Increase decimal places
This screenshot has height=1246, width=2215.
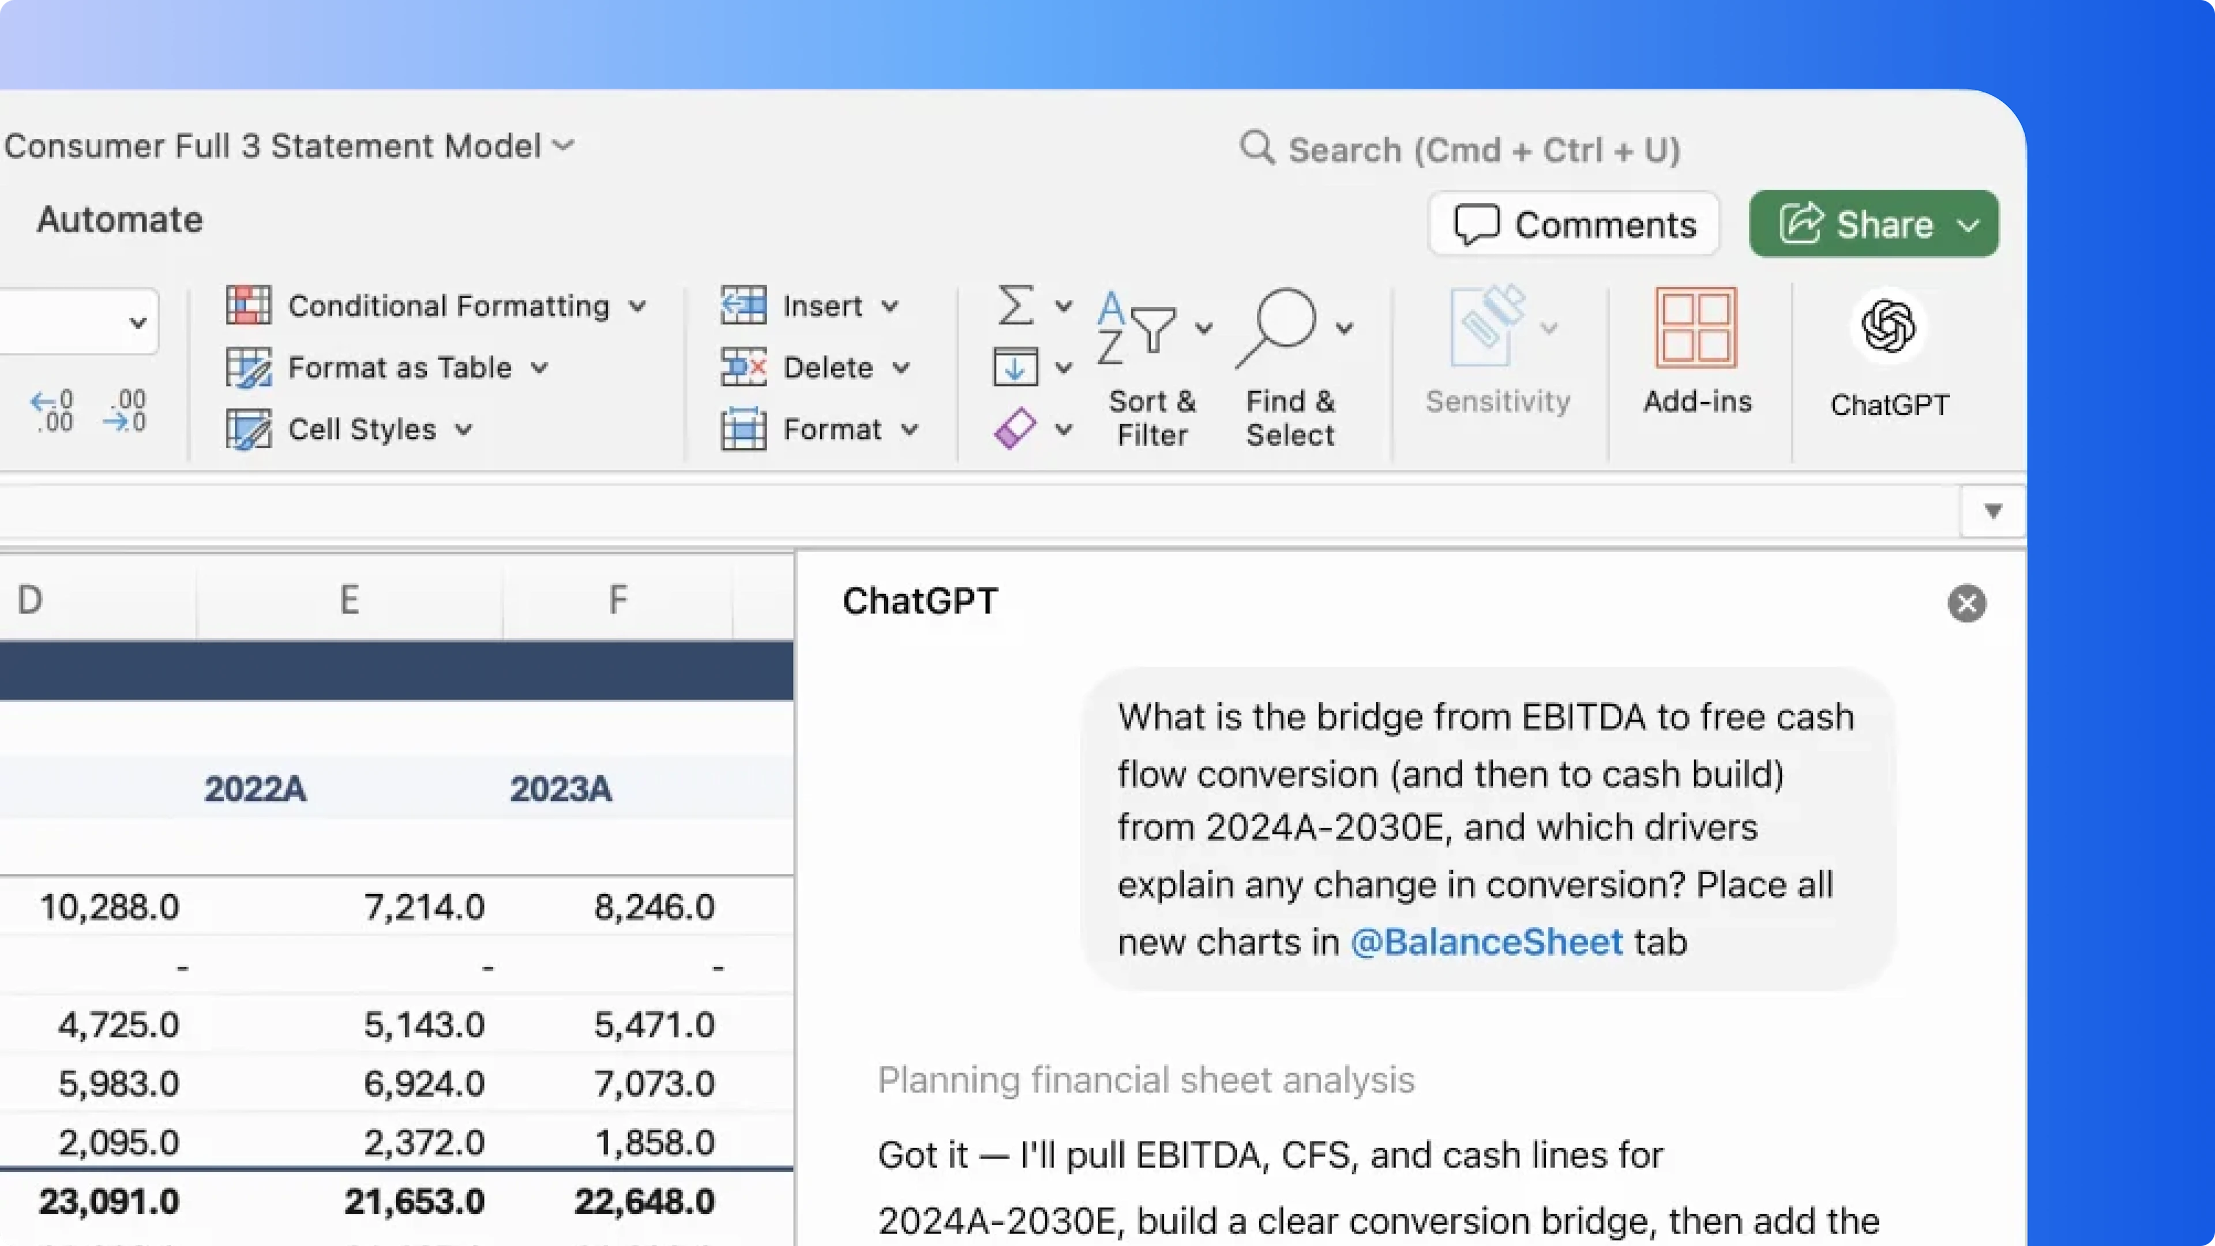tap(52, 411)
